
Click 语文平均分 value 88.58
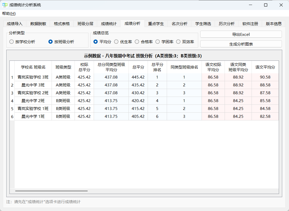click(265, 85)
